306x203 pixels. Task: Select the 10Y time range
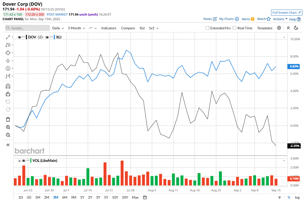(115, 197)
